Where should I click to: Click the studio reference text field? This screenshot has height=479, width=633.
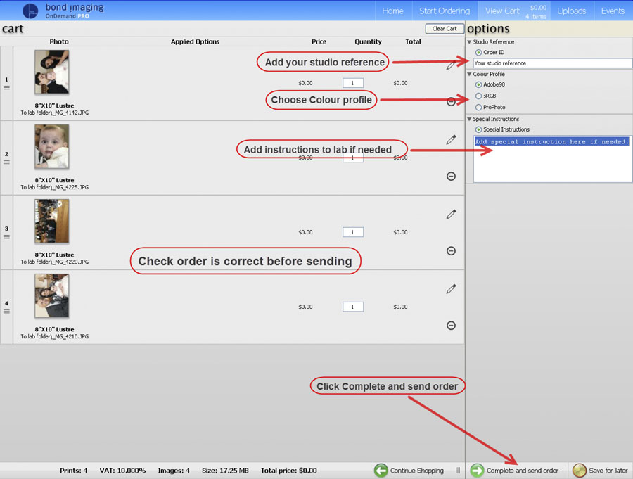(552, 63)
